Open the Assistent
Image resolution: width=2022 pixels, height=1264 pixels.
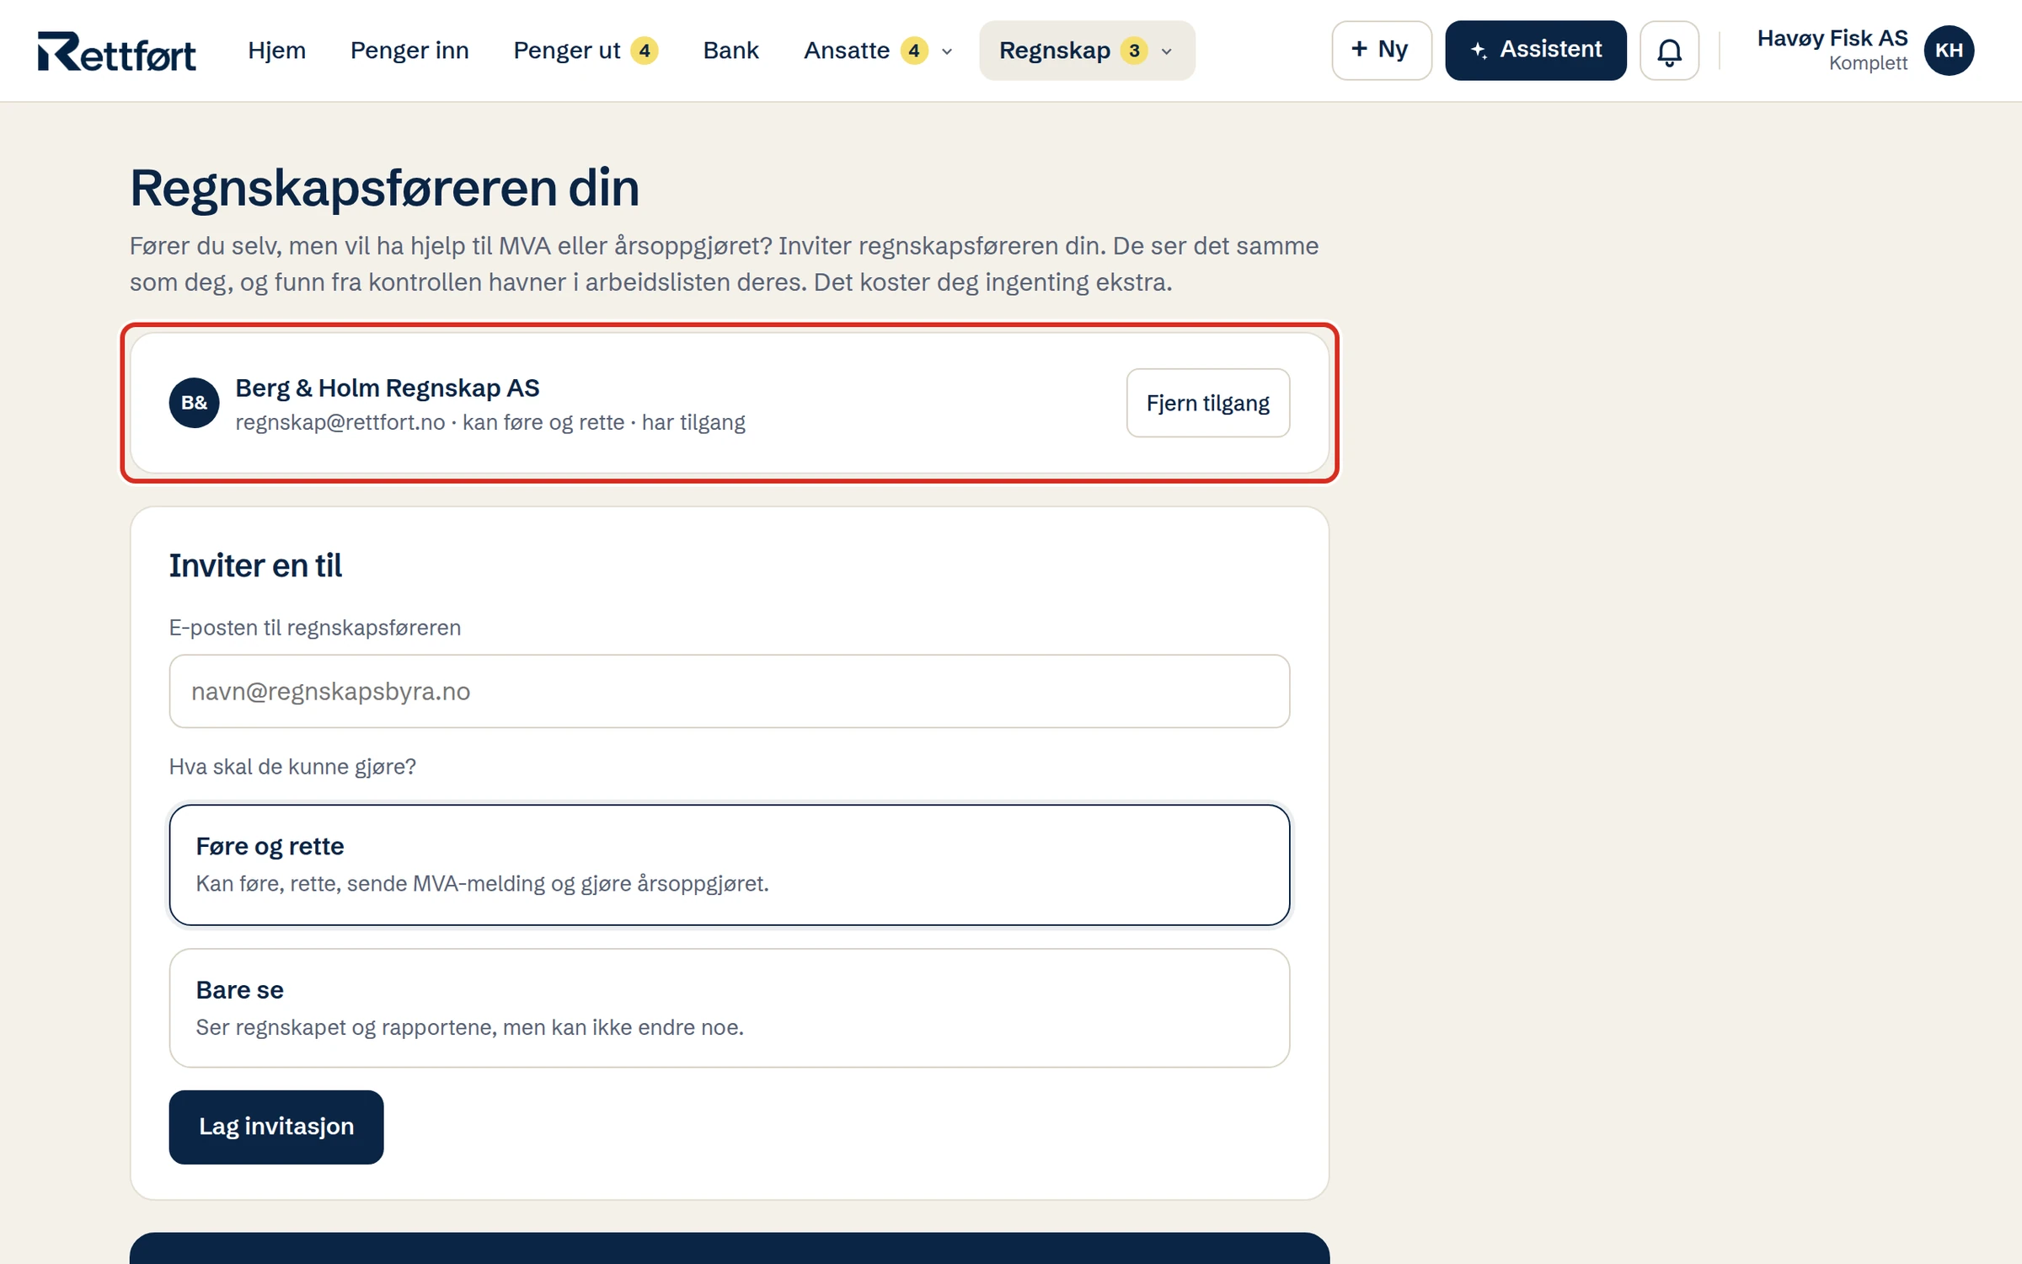(1535, 51)
